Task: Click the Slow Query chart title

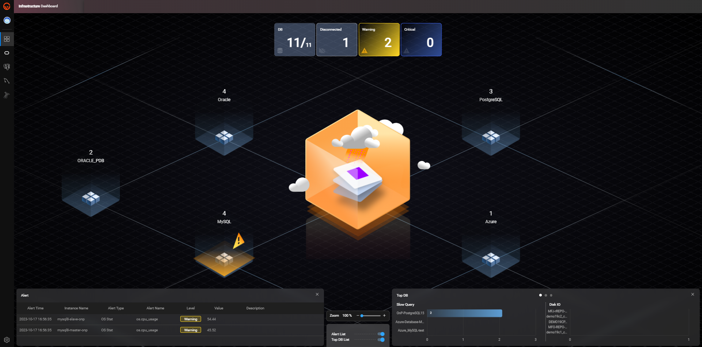Action: 405,305
